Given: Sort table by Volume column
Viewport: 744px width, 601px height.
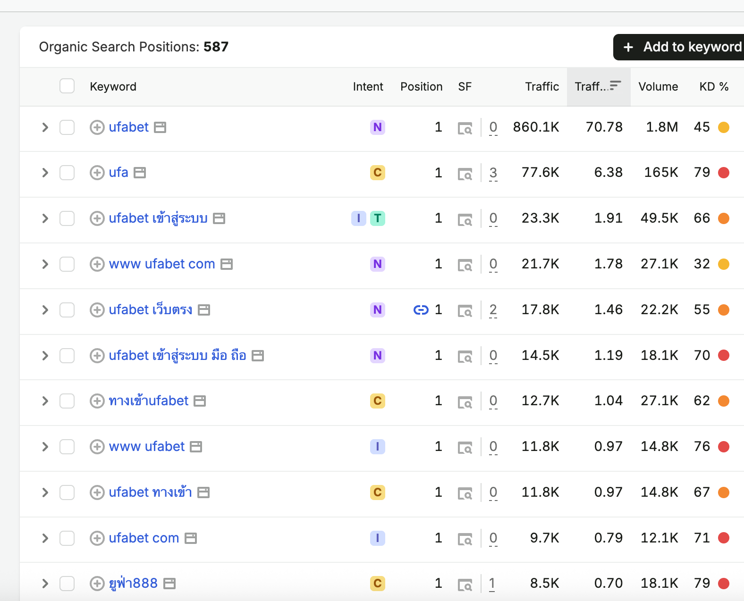Looking at the screenshot, I should [x=658, y=87].
